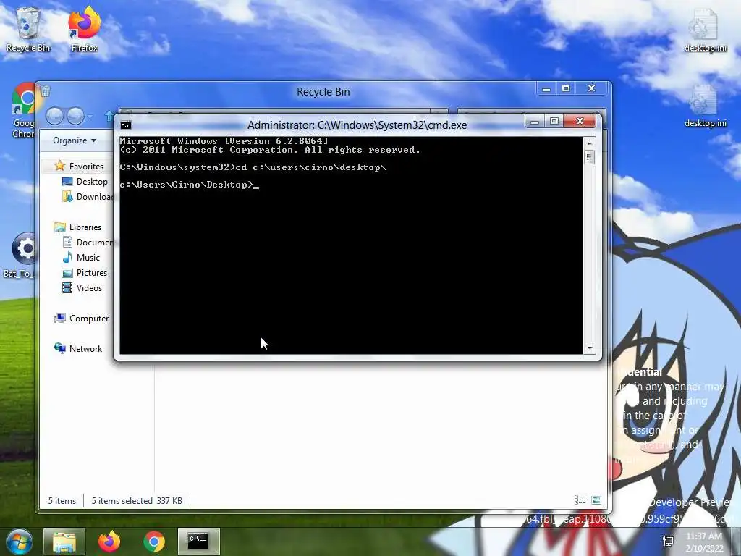Launch the Firefox desktop shortcut
Screen dimensions: 741x556
84,29
